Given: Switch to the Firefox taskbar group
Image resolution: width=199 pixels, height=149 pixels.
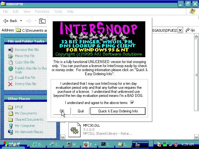Looking at the screenshot, I should pyautogui.click(x=90, y=144).
